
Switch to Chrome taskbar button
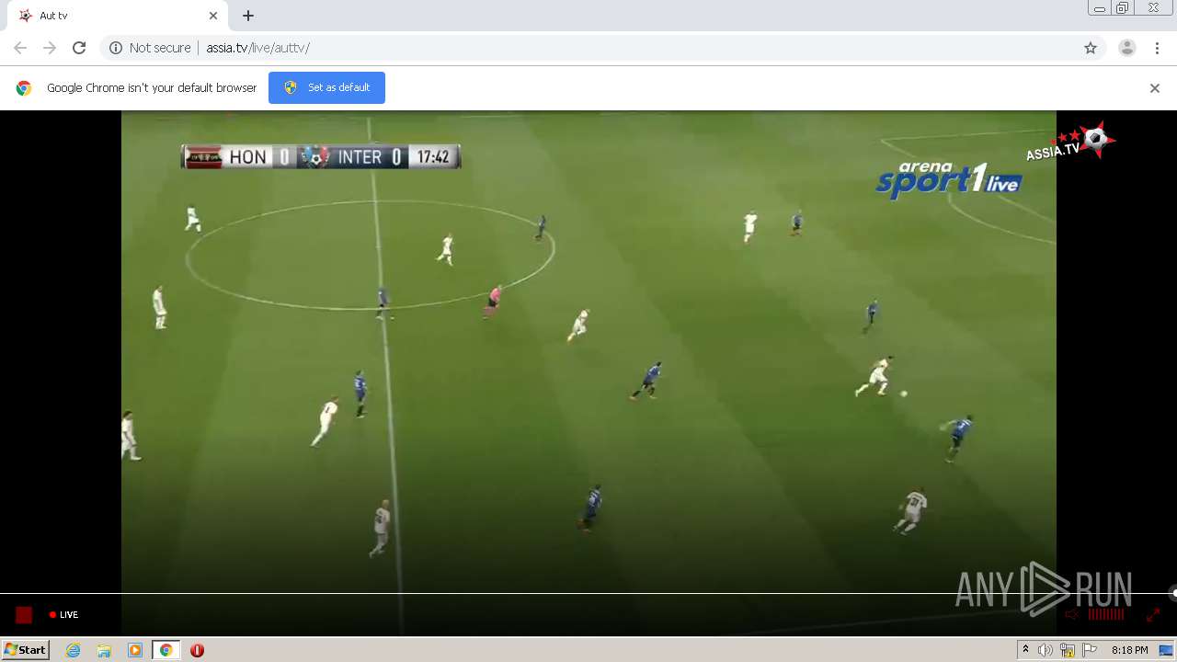pos(166,650)
